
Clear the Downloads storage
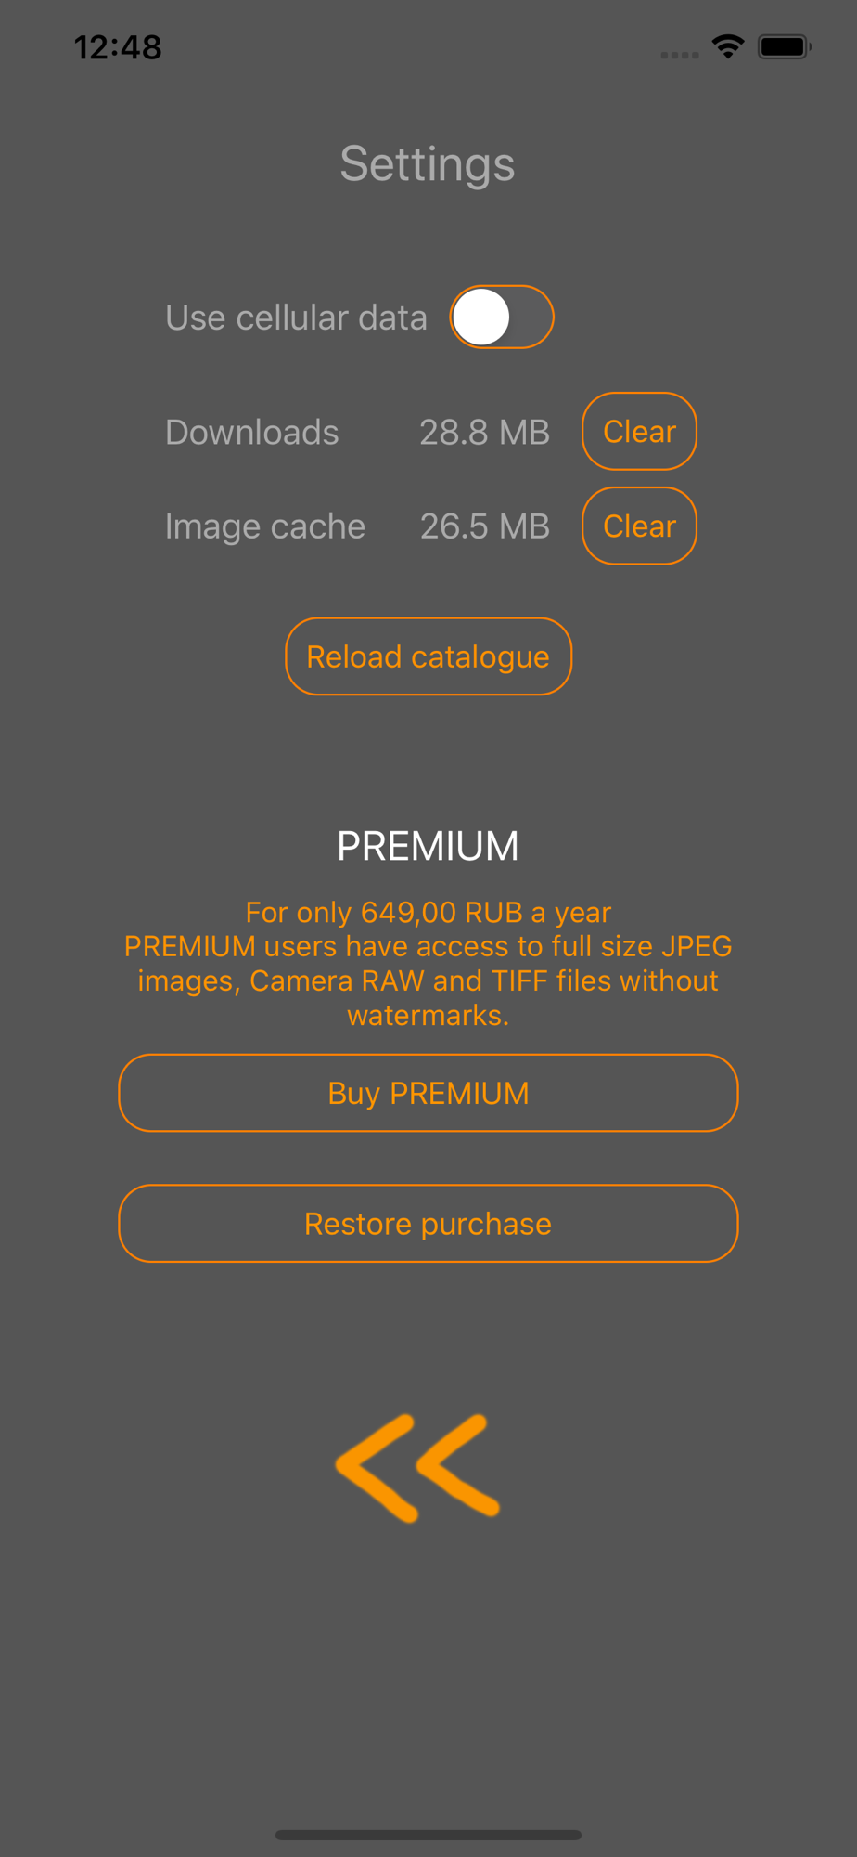point(639,431)
